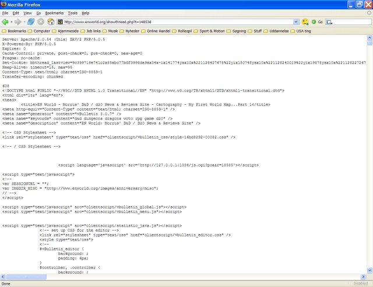Viewport: 373px width, 287px height.
Task: Click the horizontal scrollbar thumb
Action: pyautogui.click(x=26, y=277)
